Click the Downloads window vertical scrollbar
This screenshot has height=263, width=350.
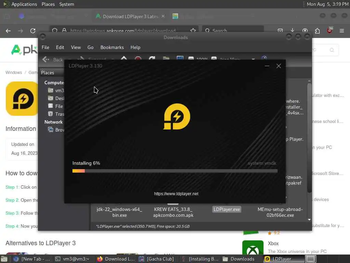click(x=309, y=138)
